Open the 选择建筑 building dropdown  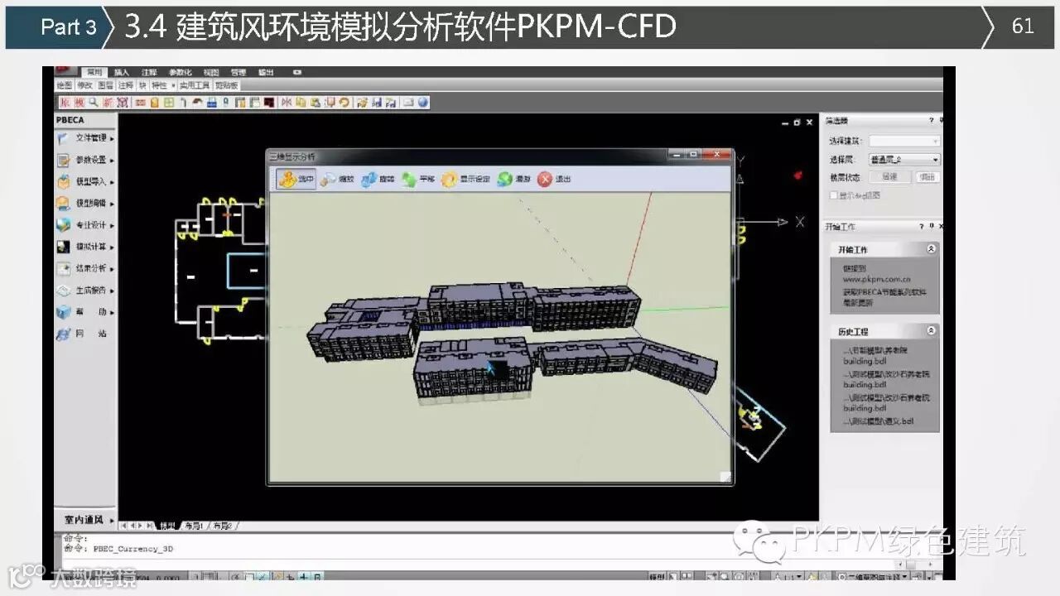point(904,142)
